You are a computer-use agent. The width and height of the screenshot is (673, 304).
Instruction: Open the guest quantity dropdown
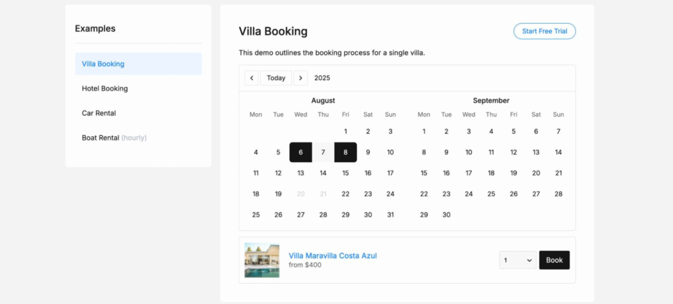tap(517, 260)
